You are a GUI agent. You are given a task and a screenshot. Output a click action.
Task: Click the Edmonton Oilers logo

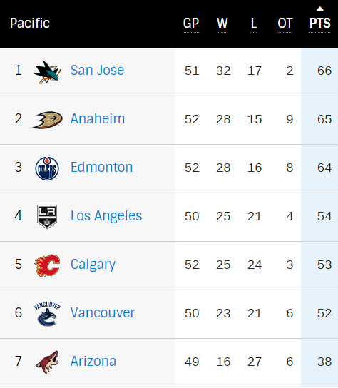pos(47,168)
